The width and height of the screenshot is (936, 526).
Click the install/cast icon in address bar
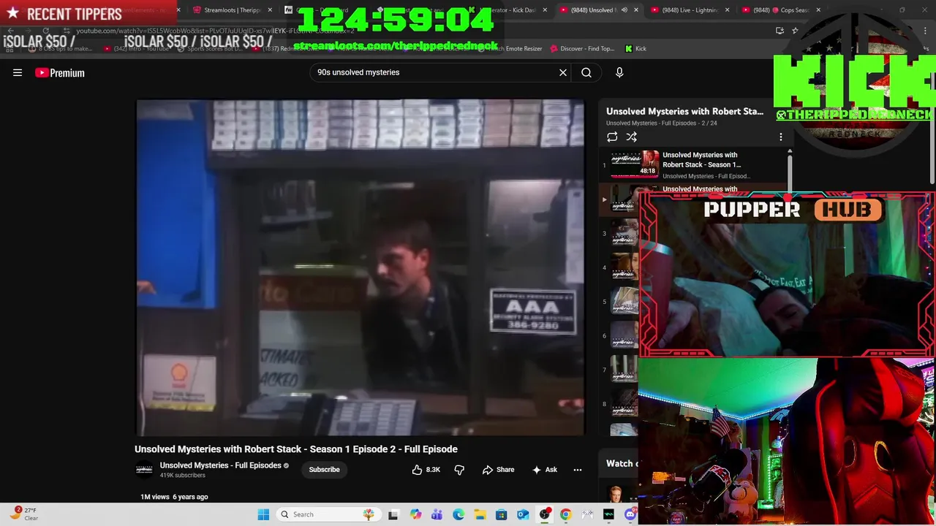click(780, 30)
